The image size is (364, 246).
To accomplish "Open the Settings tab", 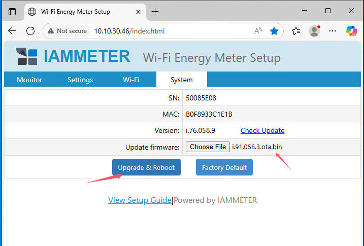I will 80,80.
